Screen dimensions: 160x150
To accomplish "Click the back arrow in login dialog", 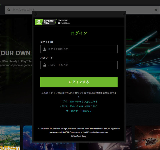I will coord(36,14).
